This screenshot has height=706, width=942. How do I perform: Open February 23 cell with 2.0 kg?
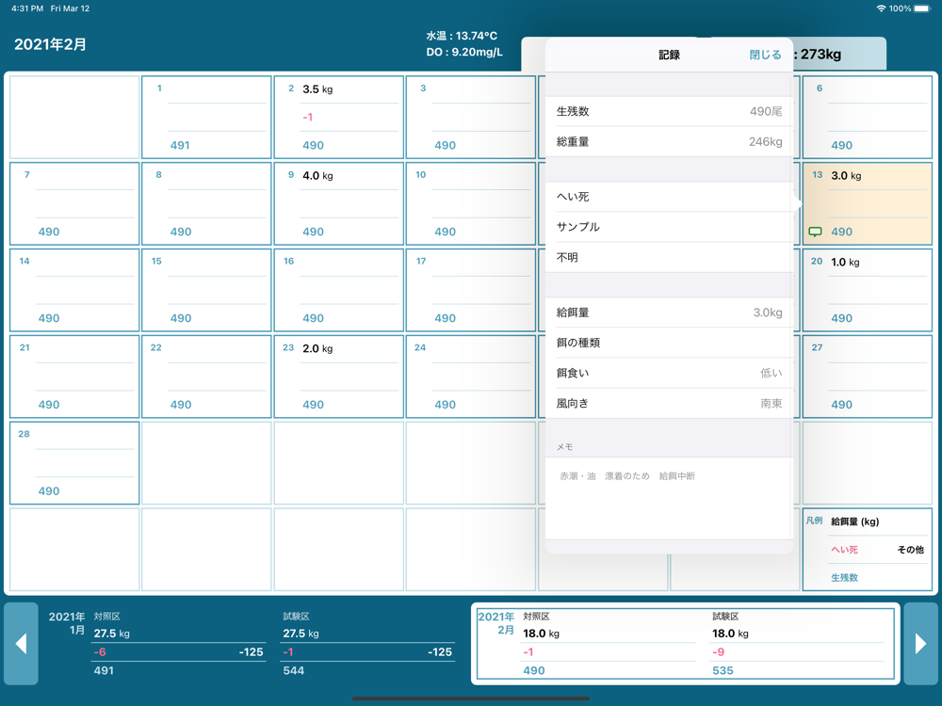click(x=339, y=377)
